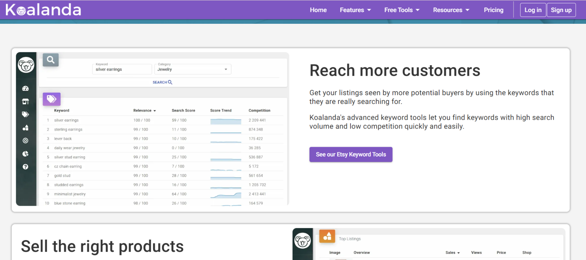Select the 'daily wear jewelry' keyword

click(70, 148)
